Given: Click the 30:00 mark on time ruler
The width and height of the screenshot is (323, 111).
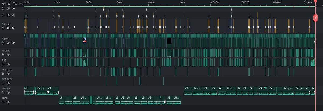Looking at the screenshot, I should pyautogui.click(x=120, y=2).
